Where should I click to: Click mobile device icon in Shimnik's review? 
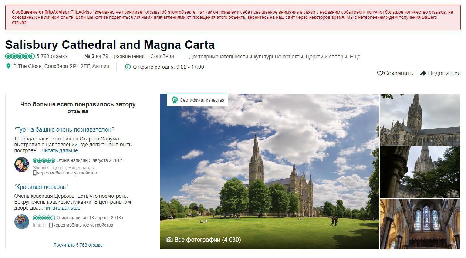pos(34,173)
